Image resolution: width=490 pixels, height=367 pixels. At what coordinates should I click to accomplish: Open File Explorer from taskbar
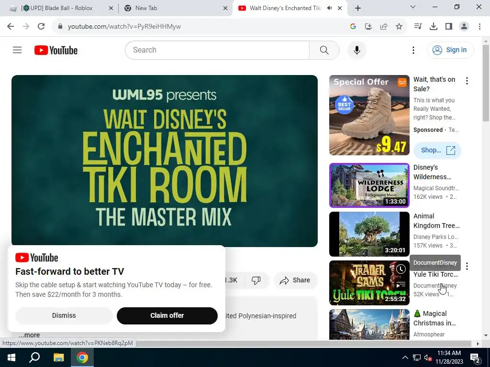[x=58, y=357]
